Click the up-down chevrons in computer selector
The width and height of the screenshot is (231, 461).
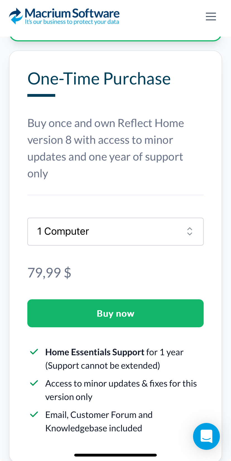(190, 231)
